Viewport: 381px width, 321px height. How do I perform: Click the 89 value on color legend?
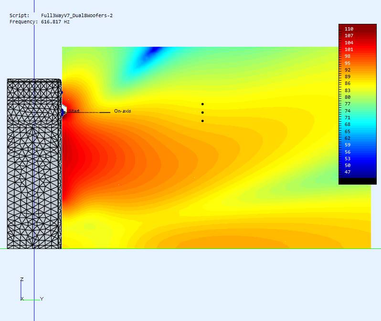point(348,77)
